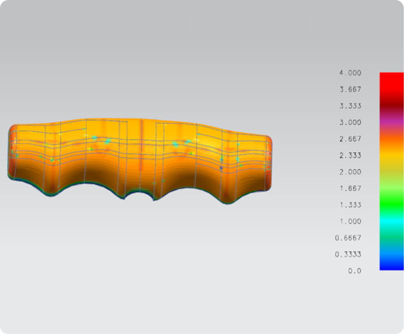Pick the red band atop the color bar

[x=391, y=81]
